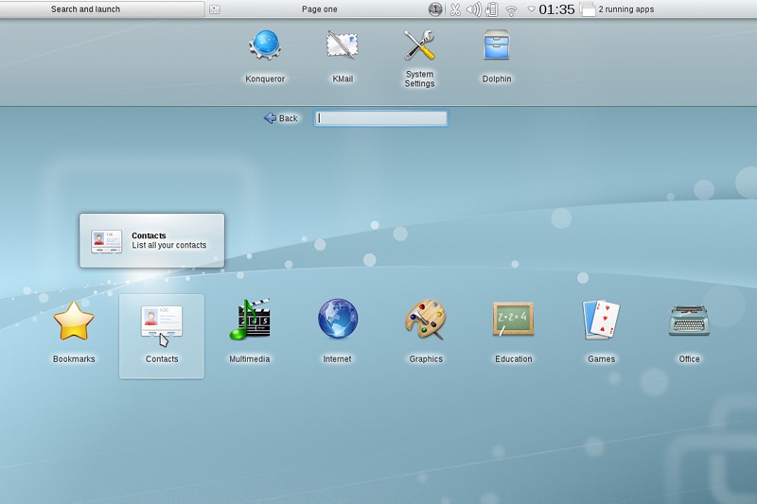Open the wireless network tray icon
This screenshot has height=504, width=757.
coord(511,9)
